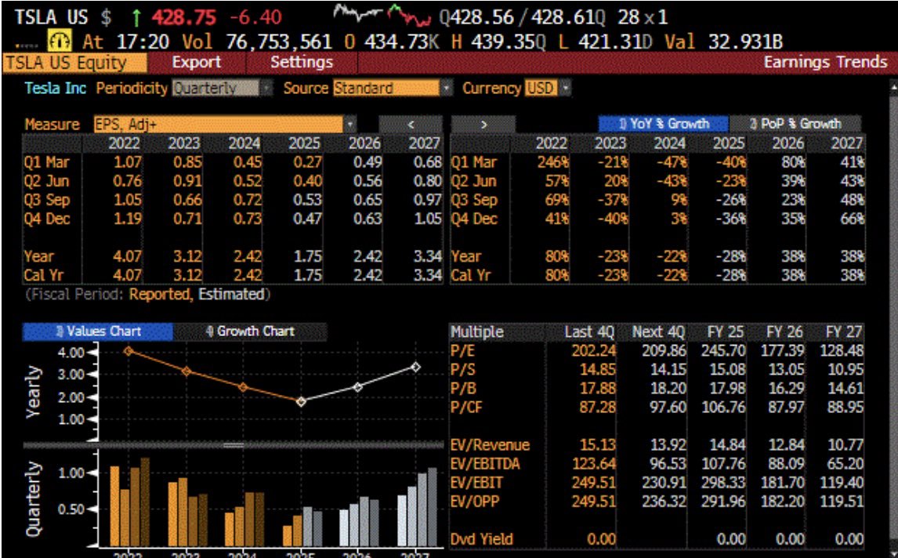Screen dimensions: 898x558
Task: Open the Periodicity Quarterly dropdown
Action: click(x=223, y=89)
